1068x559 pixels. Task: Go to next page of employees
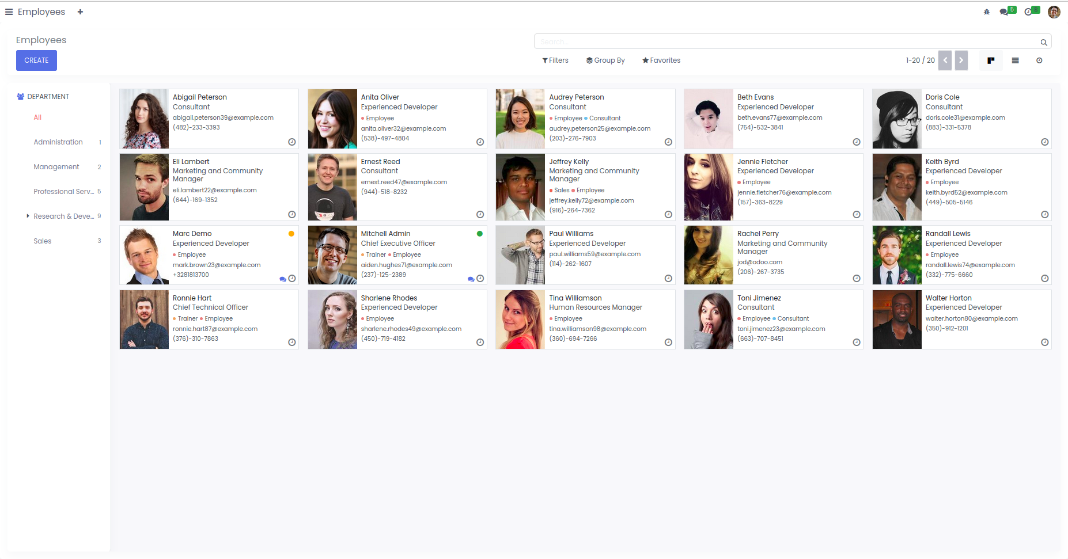coord(961,60)
